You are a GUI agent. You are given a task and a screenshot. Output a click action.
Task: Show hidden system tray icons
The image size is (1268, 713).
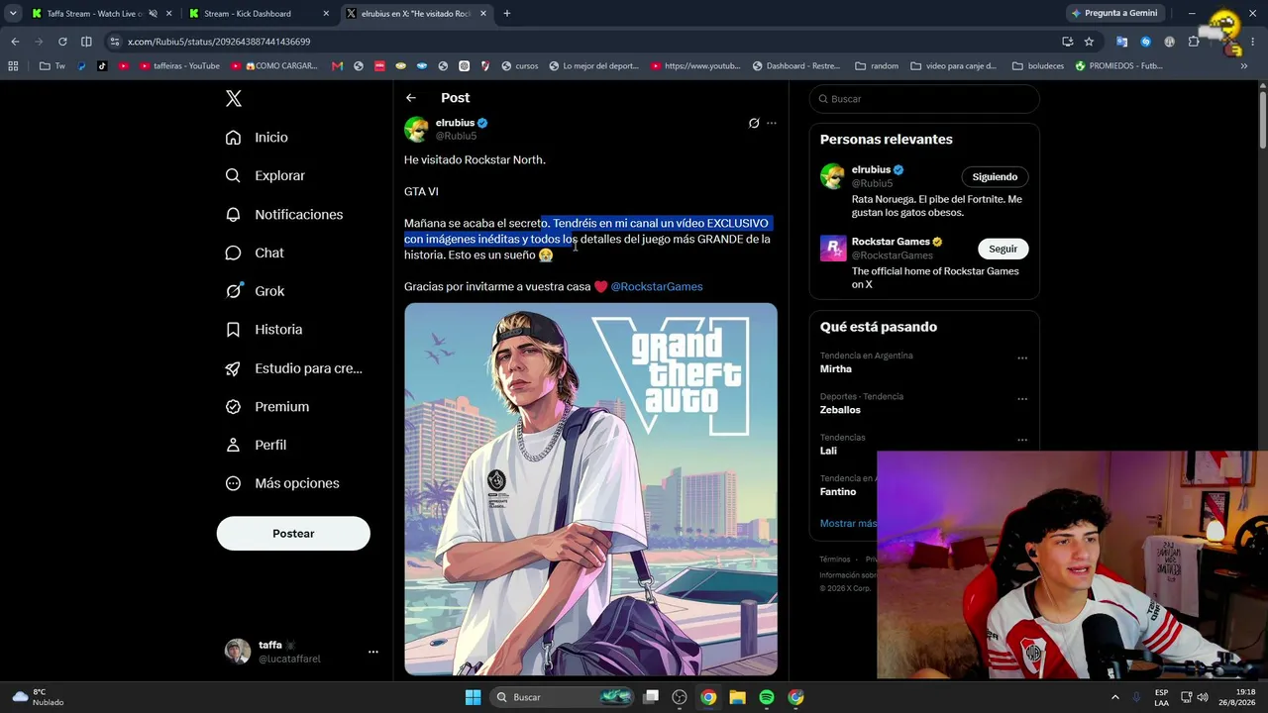[1115, 697]
